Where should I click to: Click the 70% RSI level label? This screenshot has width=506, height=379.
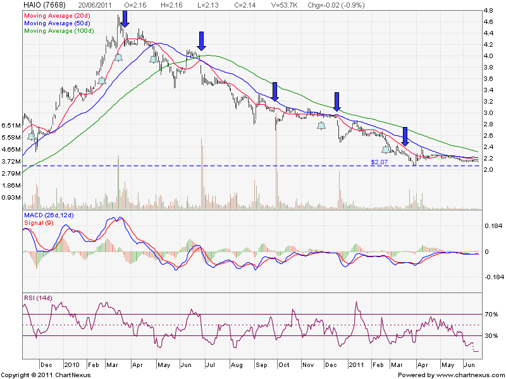[491, 314]
